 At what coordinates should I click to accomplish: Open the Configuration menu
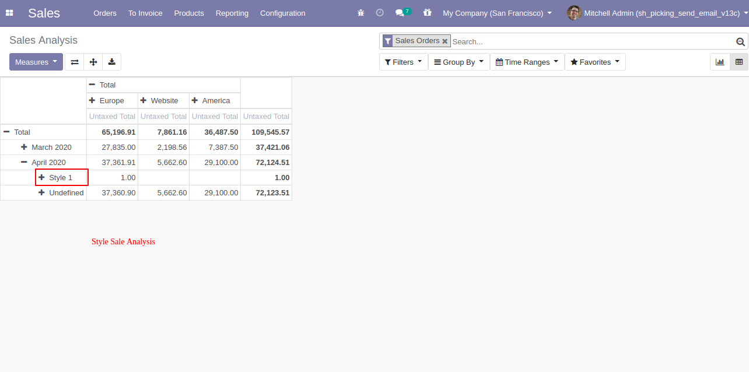coord(283,13)
